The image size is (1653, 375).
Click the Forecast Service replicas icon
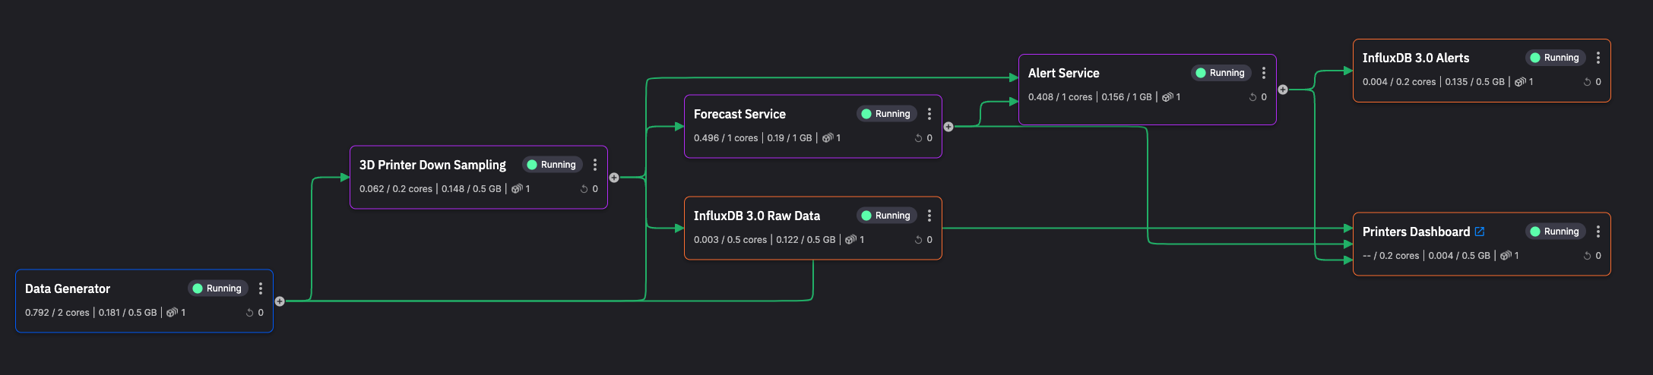pyautogui.click(x=828, y=138)
